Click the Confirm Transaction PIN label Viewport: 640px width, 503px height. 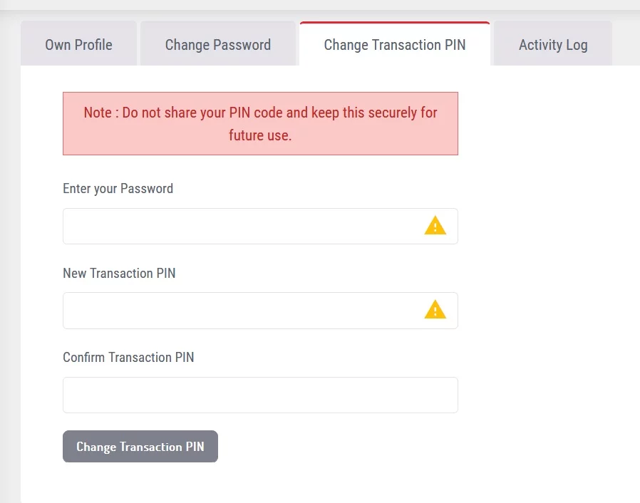(x=128, y=357)
